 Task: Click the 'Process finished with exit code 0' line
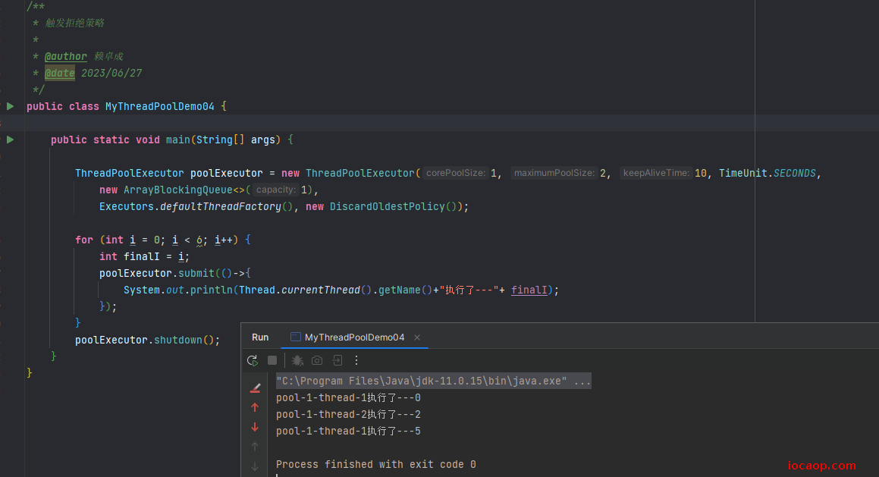point(375,465)
